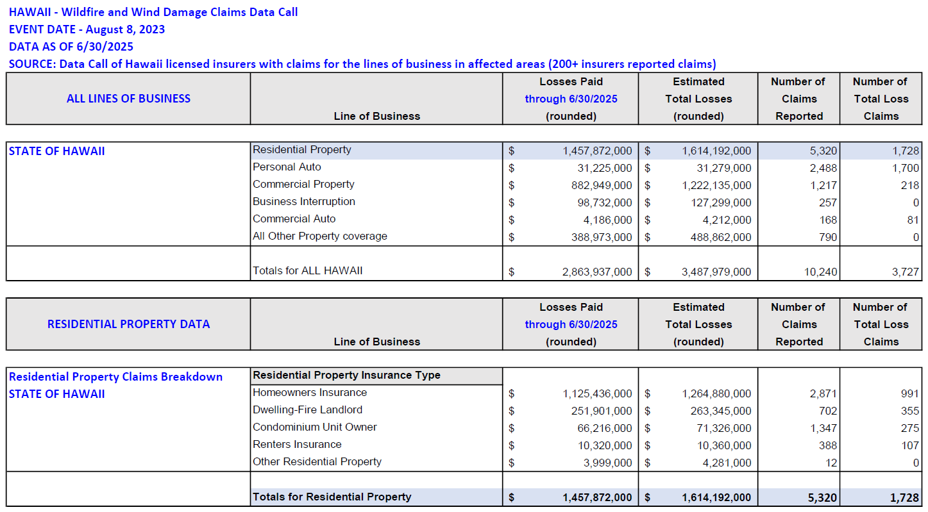Select the 'DATA AS OF 6/30/2025' line
Image resolution: width=928 pixels, height=512 pixels.
click(x=71, y=47)
